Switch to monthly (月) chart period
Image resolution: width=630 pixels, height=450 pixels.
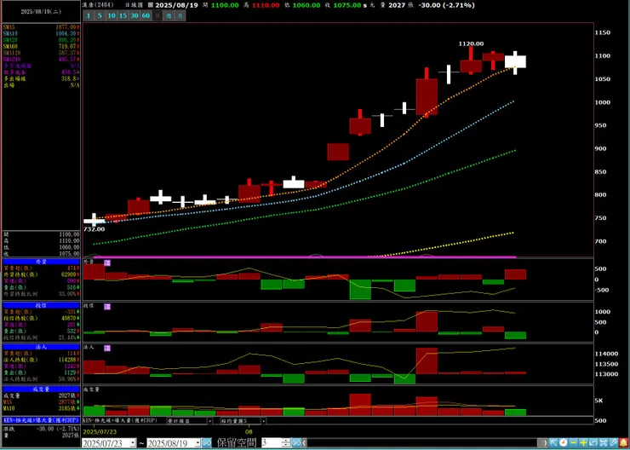(x=180, y=15)
